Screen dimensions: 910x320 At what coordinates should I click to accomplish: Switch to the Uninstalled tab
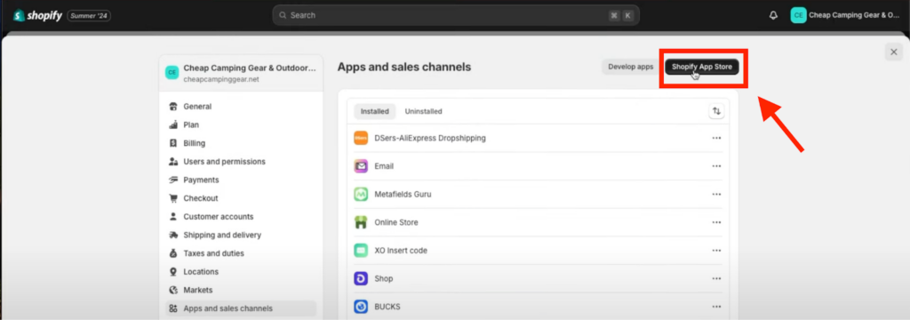[x=423, y=111]
